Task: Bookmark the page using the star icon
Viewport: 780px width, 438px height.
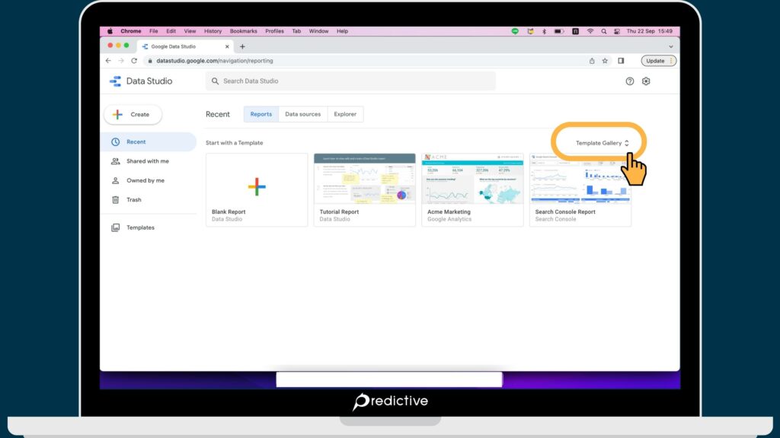Action: click(604, 60)
